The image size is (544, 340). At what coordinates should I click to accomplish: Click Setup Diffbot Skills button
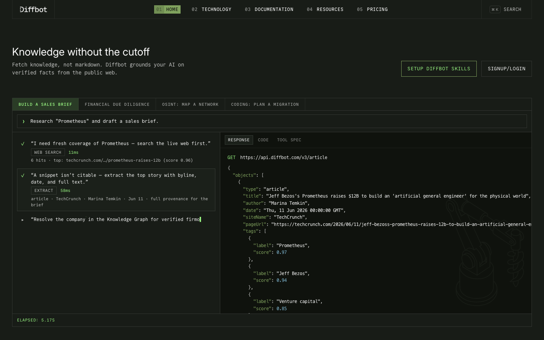tap(439, 69)
